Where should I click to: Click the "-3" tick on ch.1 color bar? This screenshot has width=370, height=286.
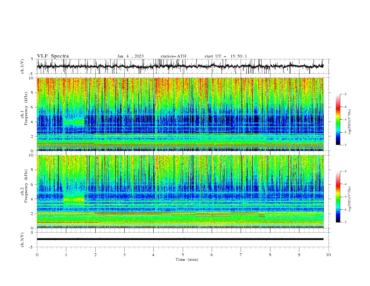pos(345,94)
